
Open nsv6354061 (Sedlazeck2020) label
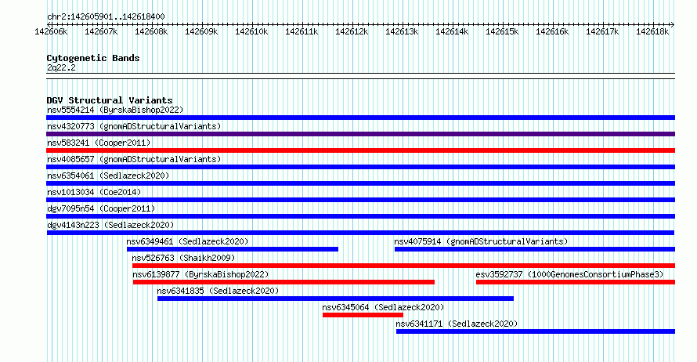tap(108, 176)
